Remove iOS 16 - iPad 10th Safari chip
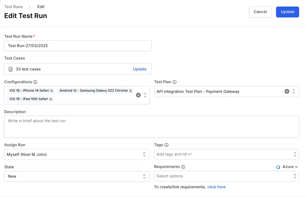The width and height of the screenshot is (306, 197). (x=51, y=99)
